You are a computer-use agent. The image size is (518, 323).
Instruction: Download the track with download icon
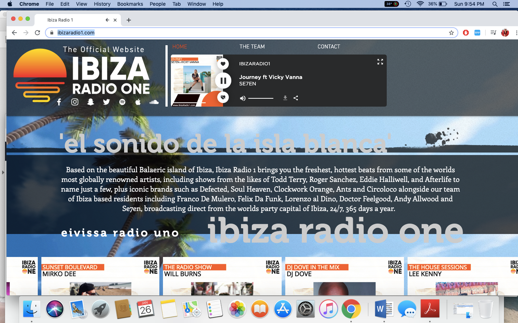coord(285,98)
